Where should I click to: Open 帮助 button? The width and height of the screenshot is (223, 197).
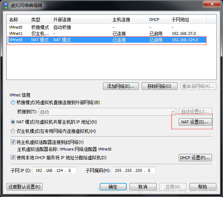point(203,187)
